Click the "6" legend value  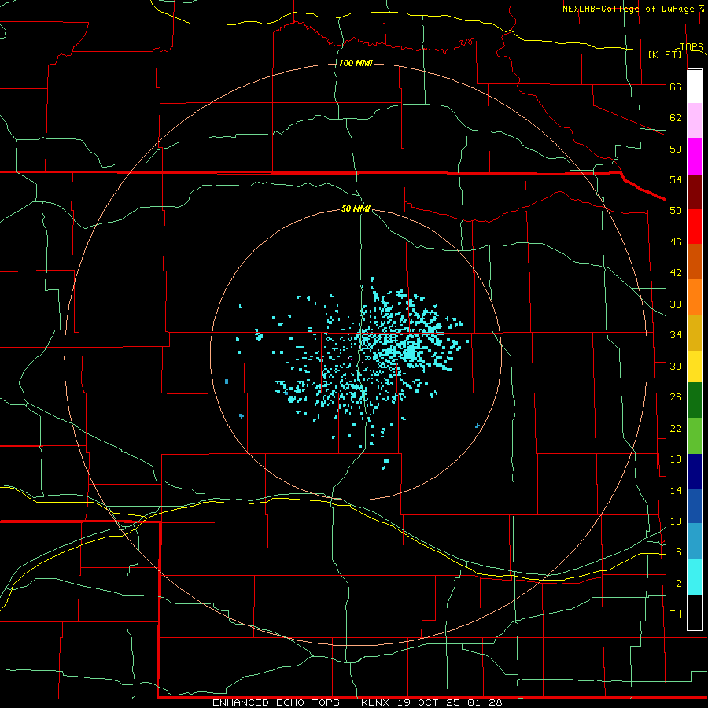coord(679,552)
